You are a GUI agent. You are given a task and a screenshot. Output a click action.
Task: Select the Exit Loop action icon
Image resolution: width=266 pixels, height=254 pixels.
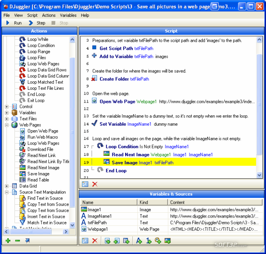(22, 101)
